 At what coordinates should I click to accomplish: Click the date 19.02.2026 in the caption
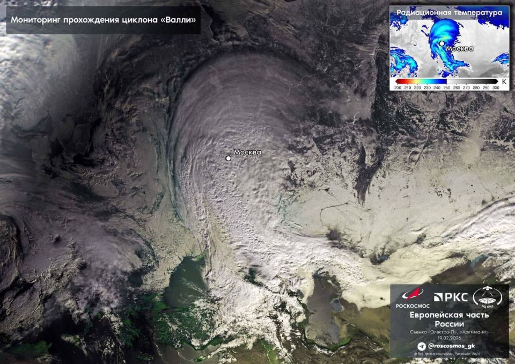(x=449, y=338)
